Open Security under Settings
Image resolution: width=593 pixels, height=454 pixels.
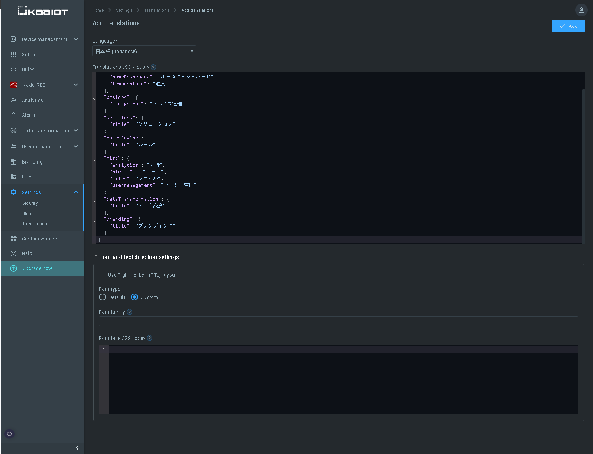30,203
